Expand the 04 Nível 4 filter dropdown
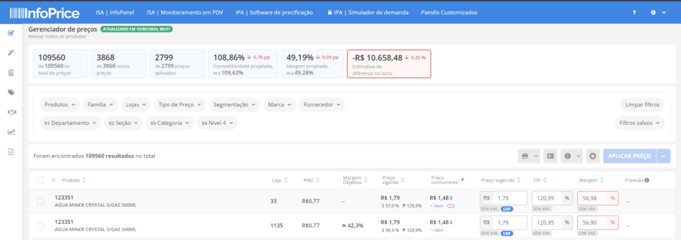 point(217,123)
